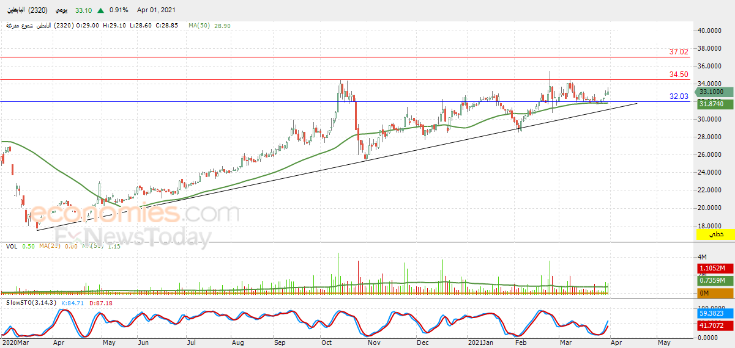This screenshot has width=735, height=348.
Task: Click the green 0.7359M volume average tag
Action: pos(712,280)
